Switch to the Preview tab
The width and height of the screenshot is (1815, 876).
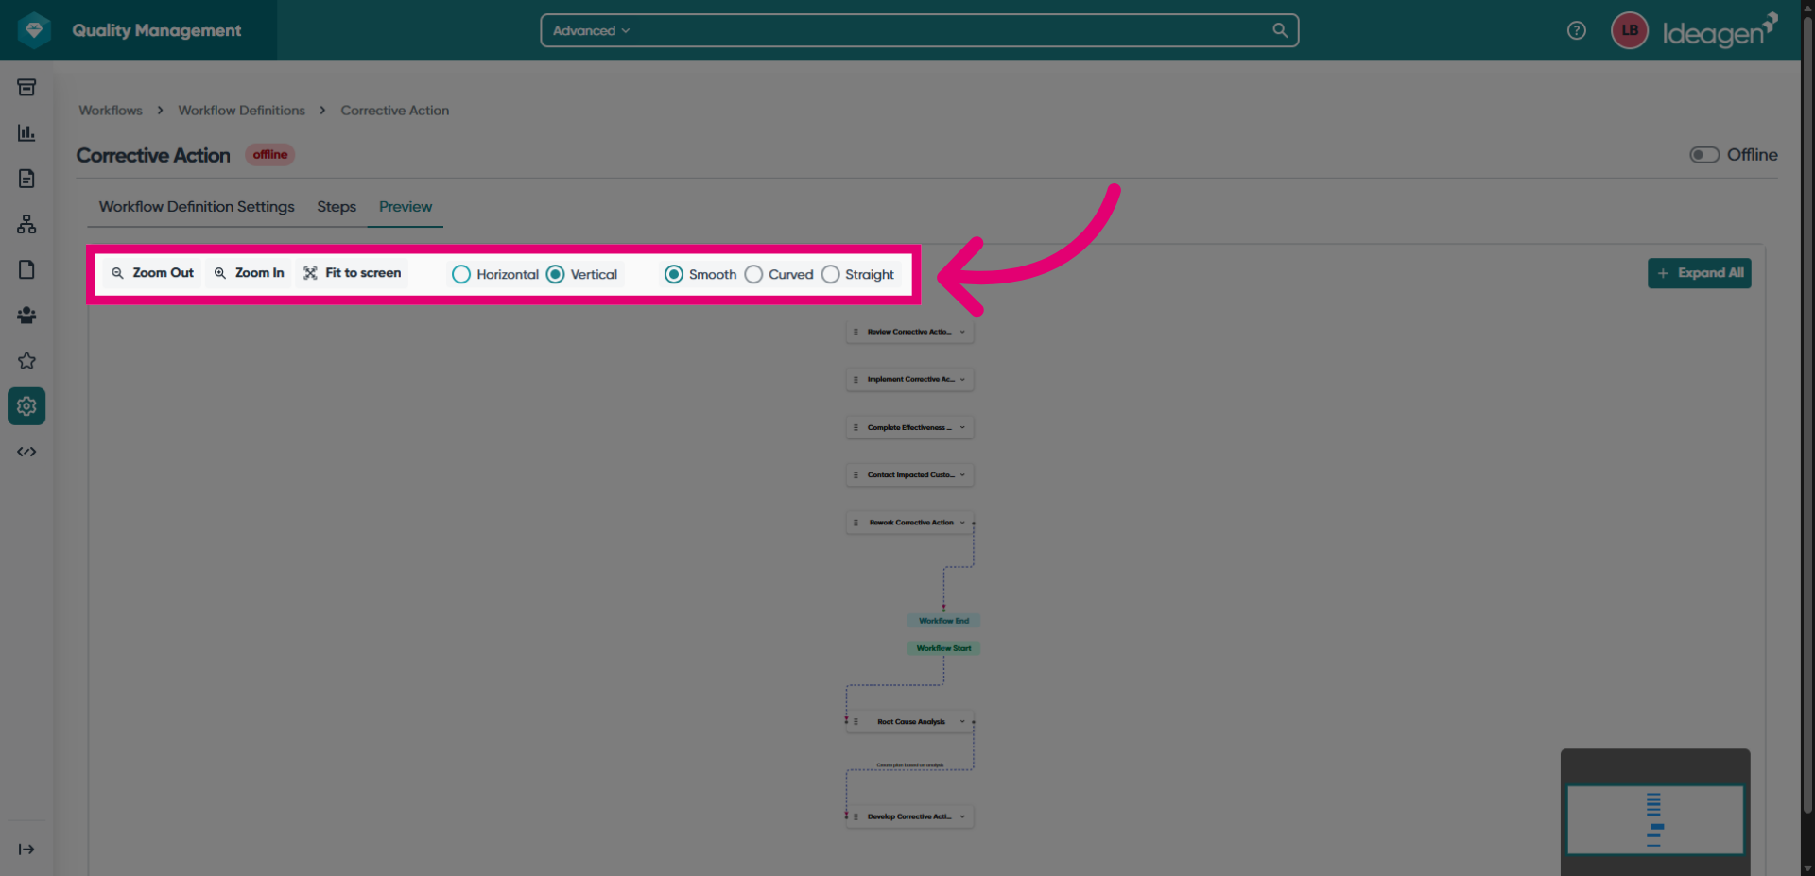(406, 207)
